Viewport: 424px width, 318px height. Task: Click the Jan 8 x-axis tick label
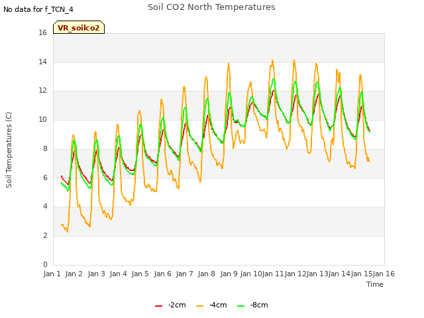pyautogui.click(x=206, y=274)
